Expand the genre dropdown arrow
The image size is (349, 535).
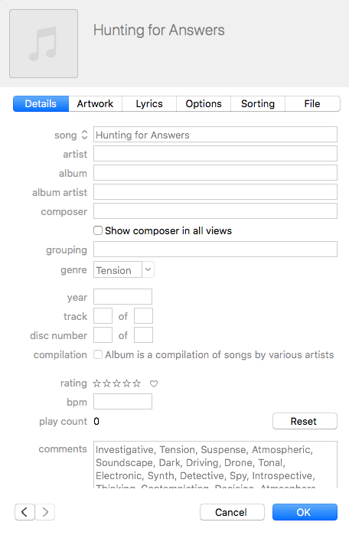click(148, 269)
